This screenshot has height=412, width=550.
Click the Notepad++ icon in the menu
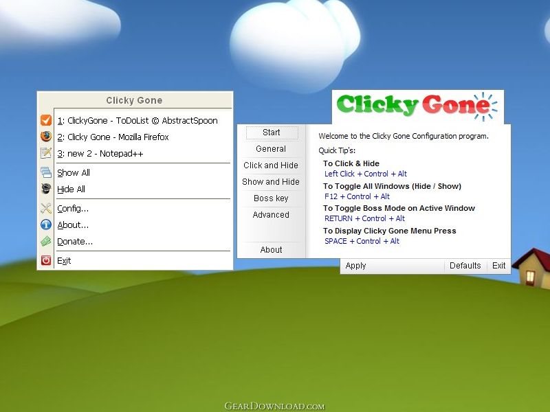(46, 153)
